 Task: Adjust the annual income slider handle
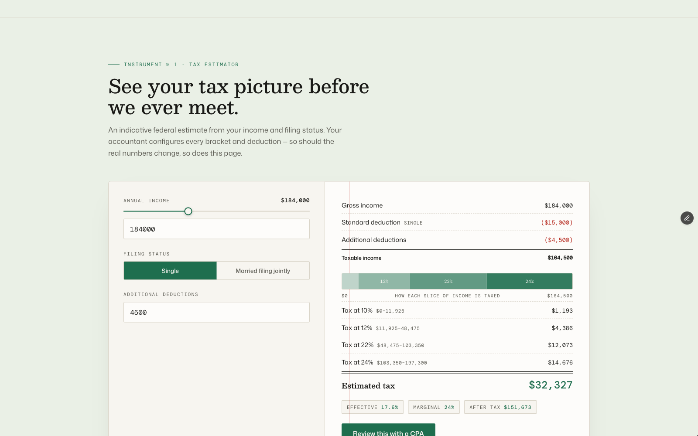188,211
